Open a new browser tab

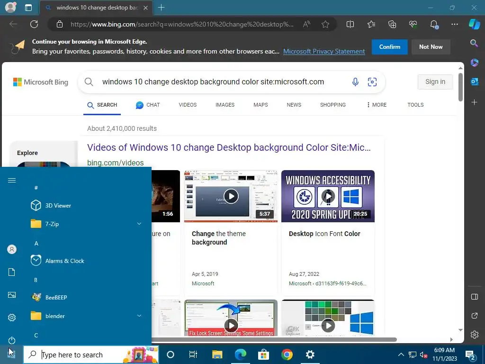pyautogui.click(x=161, y=8)
